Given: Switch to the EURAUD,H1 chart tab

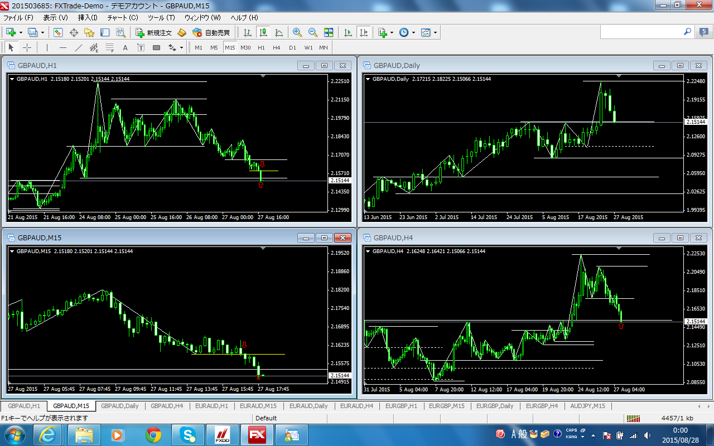Looking at the screenshot, I should [x=211, y=406].
